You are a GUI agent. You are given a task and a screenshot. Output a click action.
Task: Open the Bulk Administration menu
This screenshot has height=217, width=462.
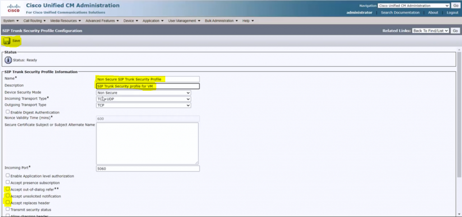click(x=221, y=21)
